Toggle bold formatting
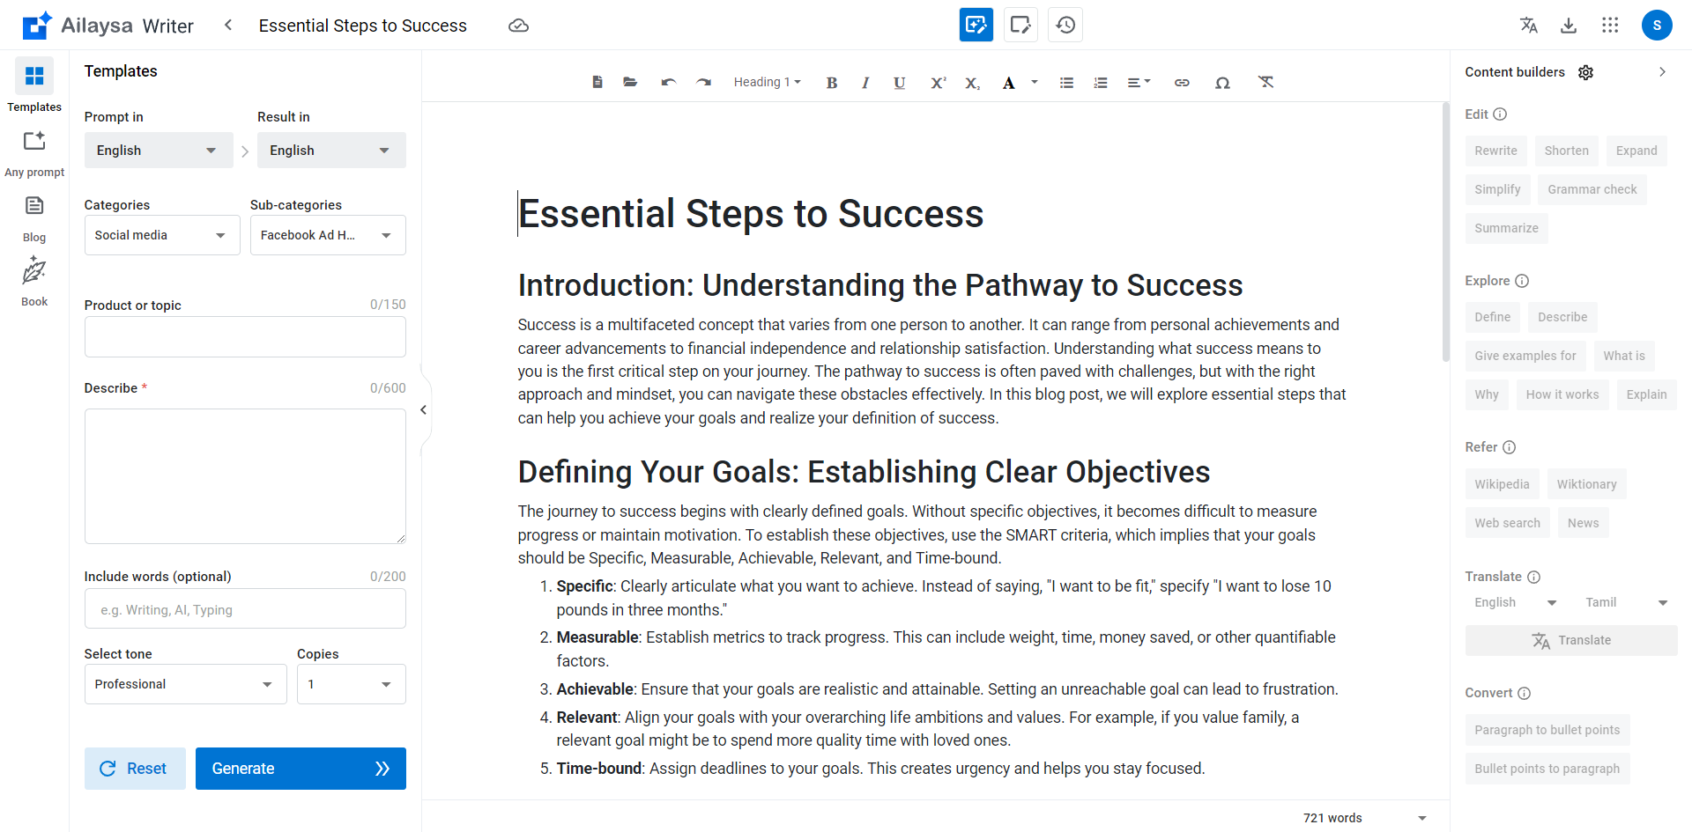 [831, 83]
